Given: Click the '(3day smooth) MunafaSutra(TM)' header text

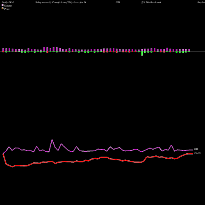Looking at the screenshot, I should click(53, 2).
